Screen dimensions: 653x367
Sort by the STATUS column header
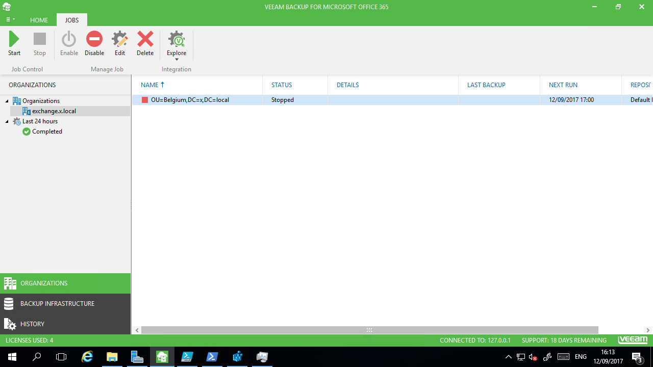pyautogui.click(x=295, y=85)
